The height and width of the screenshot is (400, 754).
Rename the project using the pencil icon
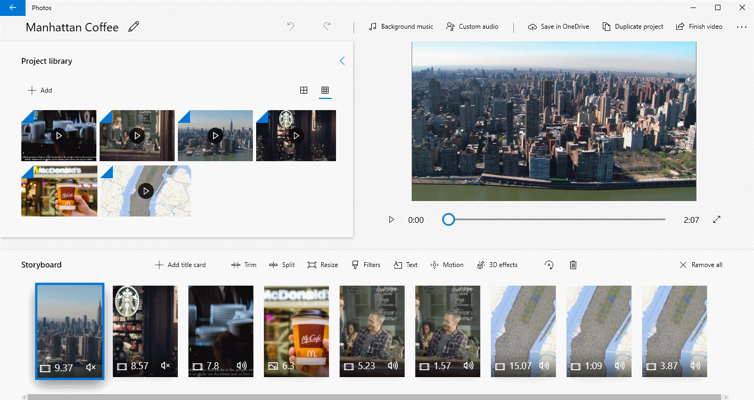[x=134, y=27]
